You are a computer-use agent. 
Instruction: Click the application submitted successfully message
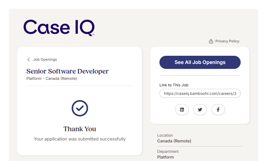[x=80, y=139]
